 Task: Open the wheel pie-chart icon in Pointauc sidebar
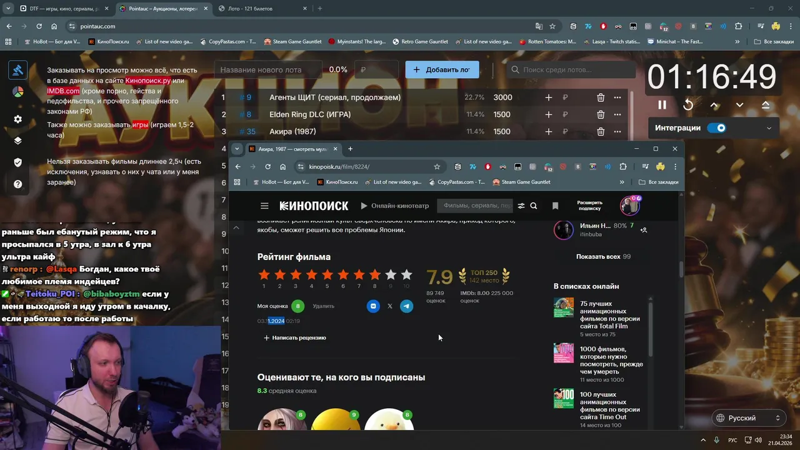point(17,92)
